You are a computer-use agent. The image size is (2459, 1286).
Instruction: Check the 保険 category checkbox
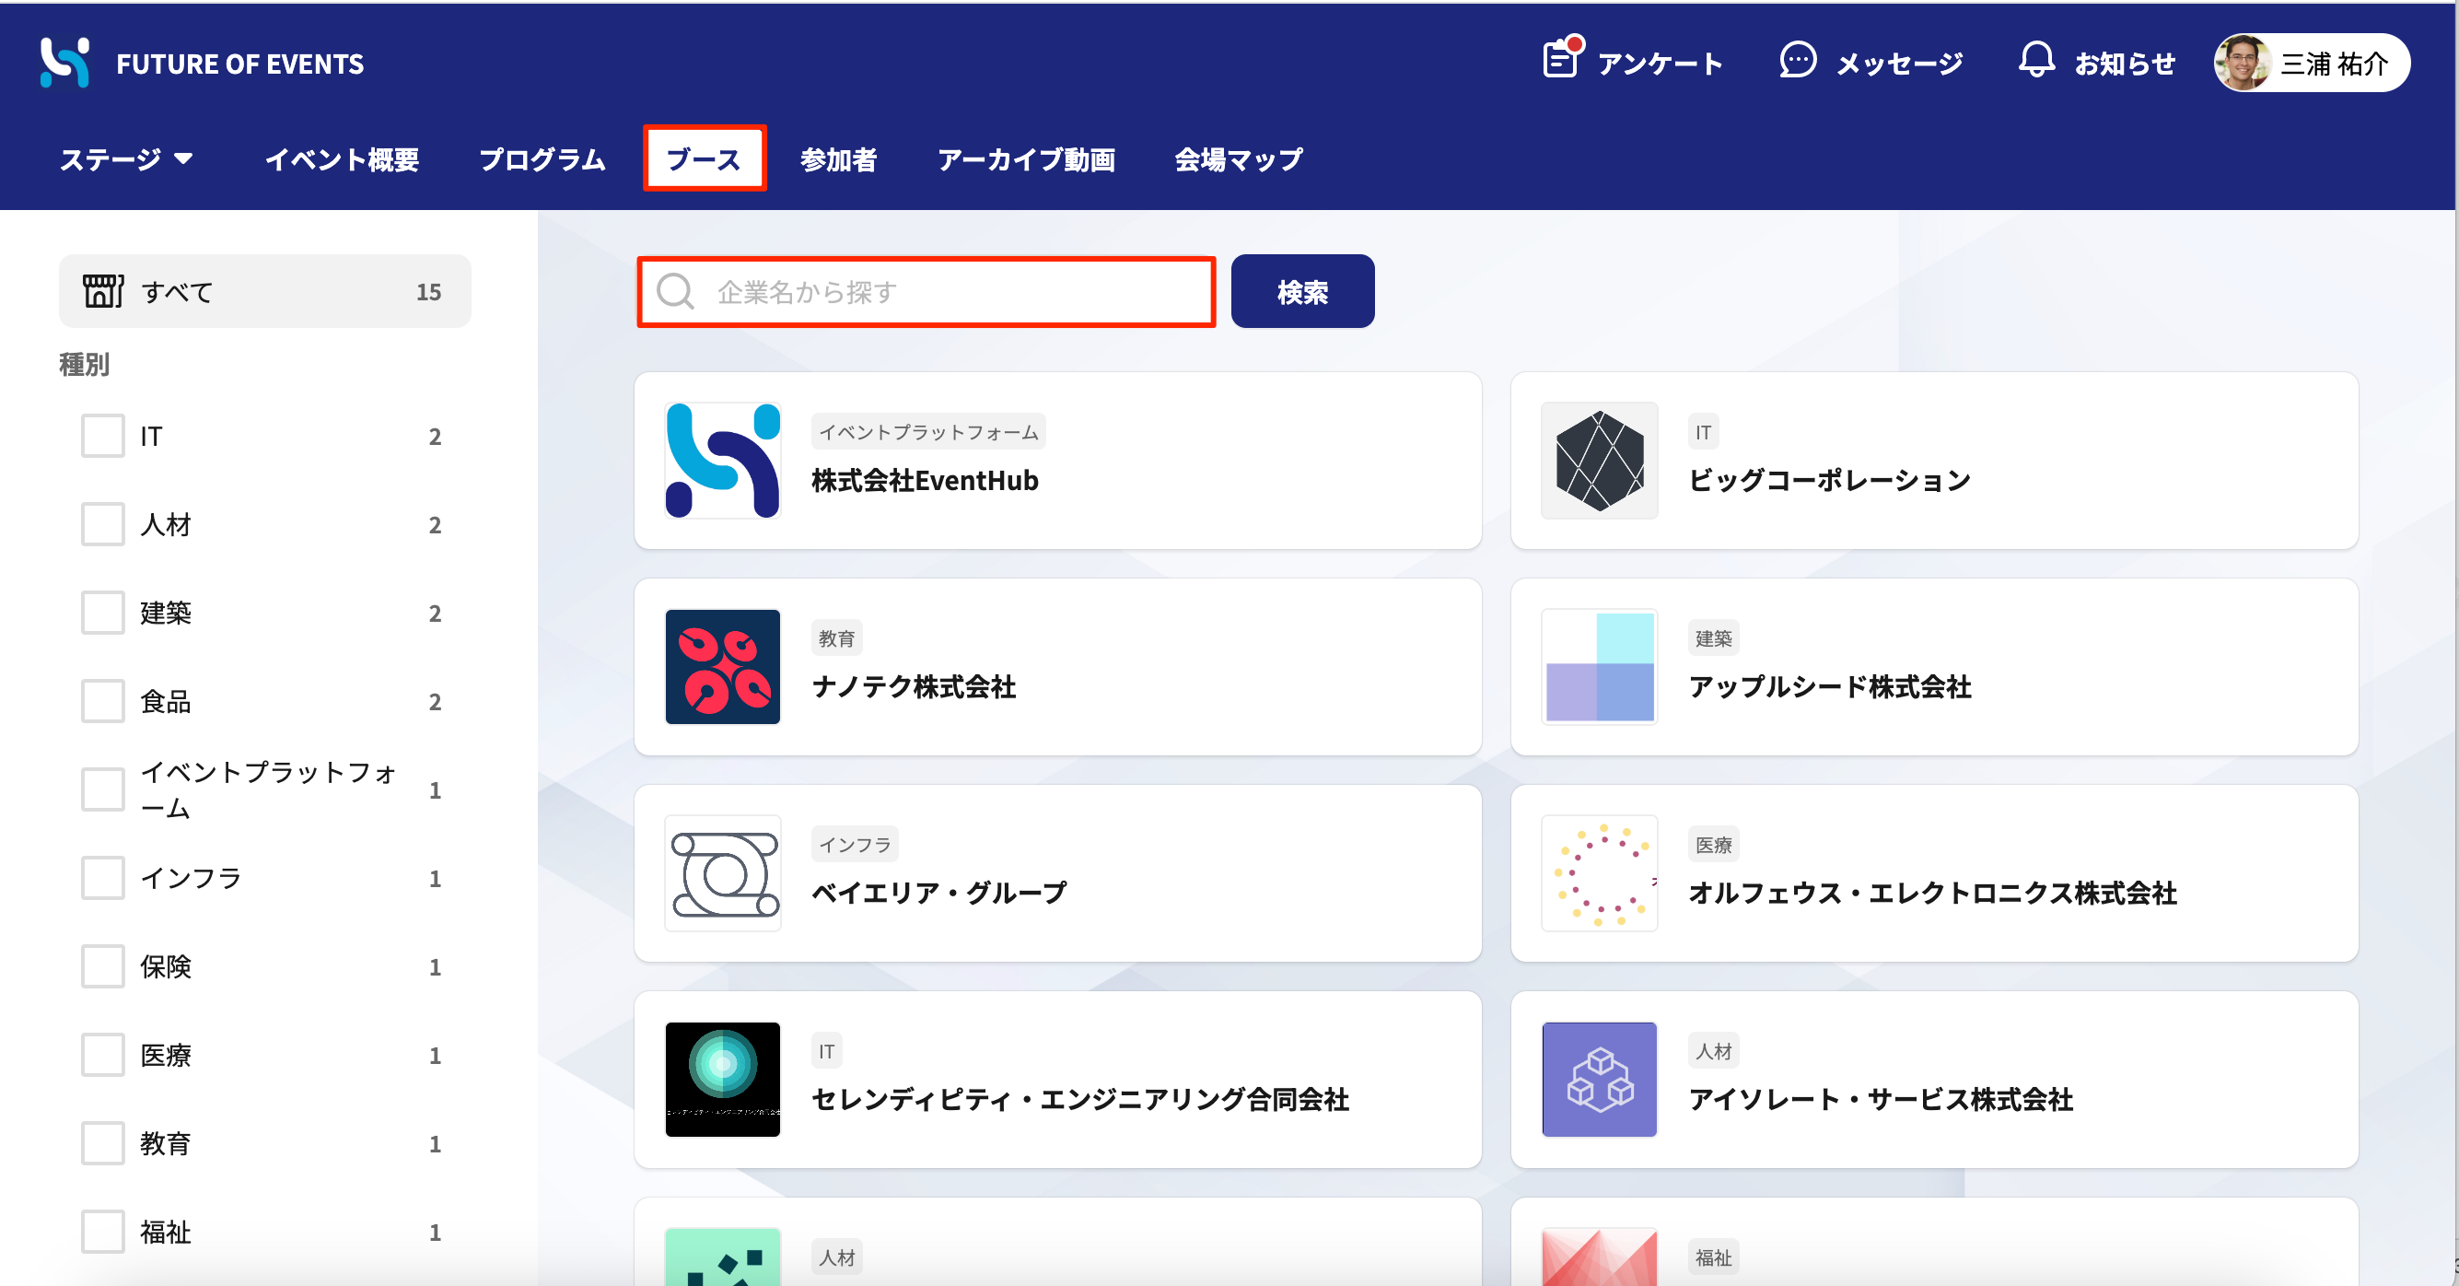click(x=103, y=966)
